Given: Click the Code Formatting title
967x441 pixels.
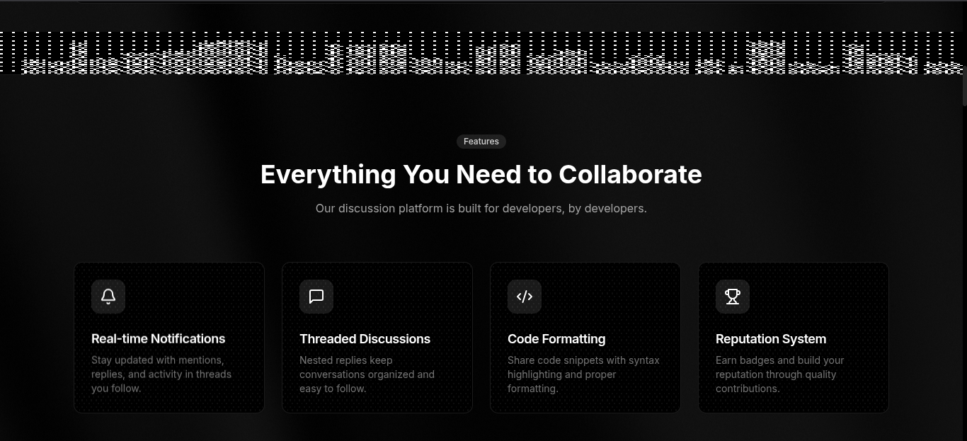Looking at the screenshot, I should coord(556,339).
